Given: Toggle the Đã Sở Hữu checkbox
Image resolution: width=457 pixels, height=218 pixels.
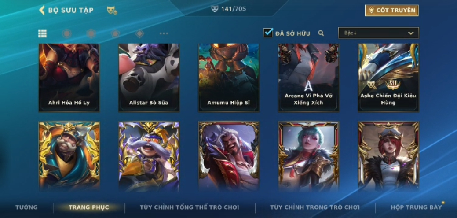Looking at the screenshot, I should pos(268,33).
